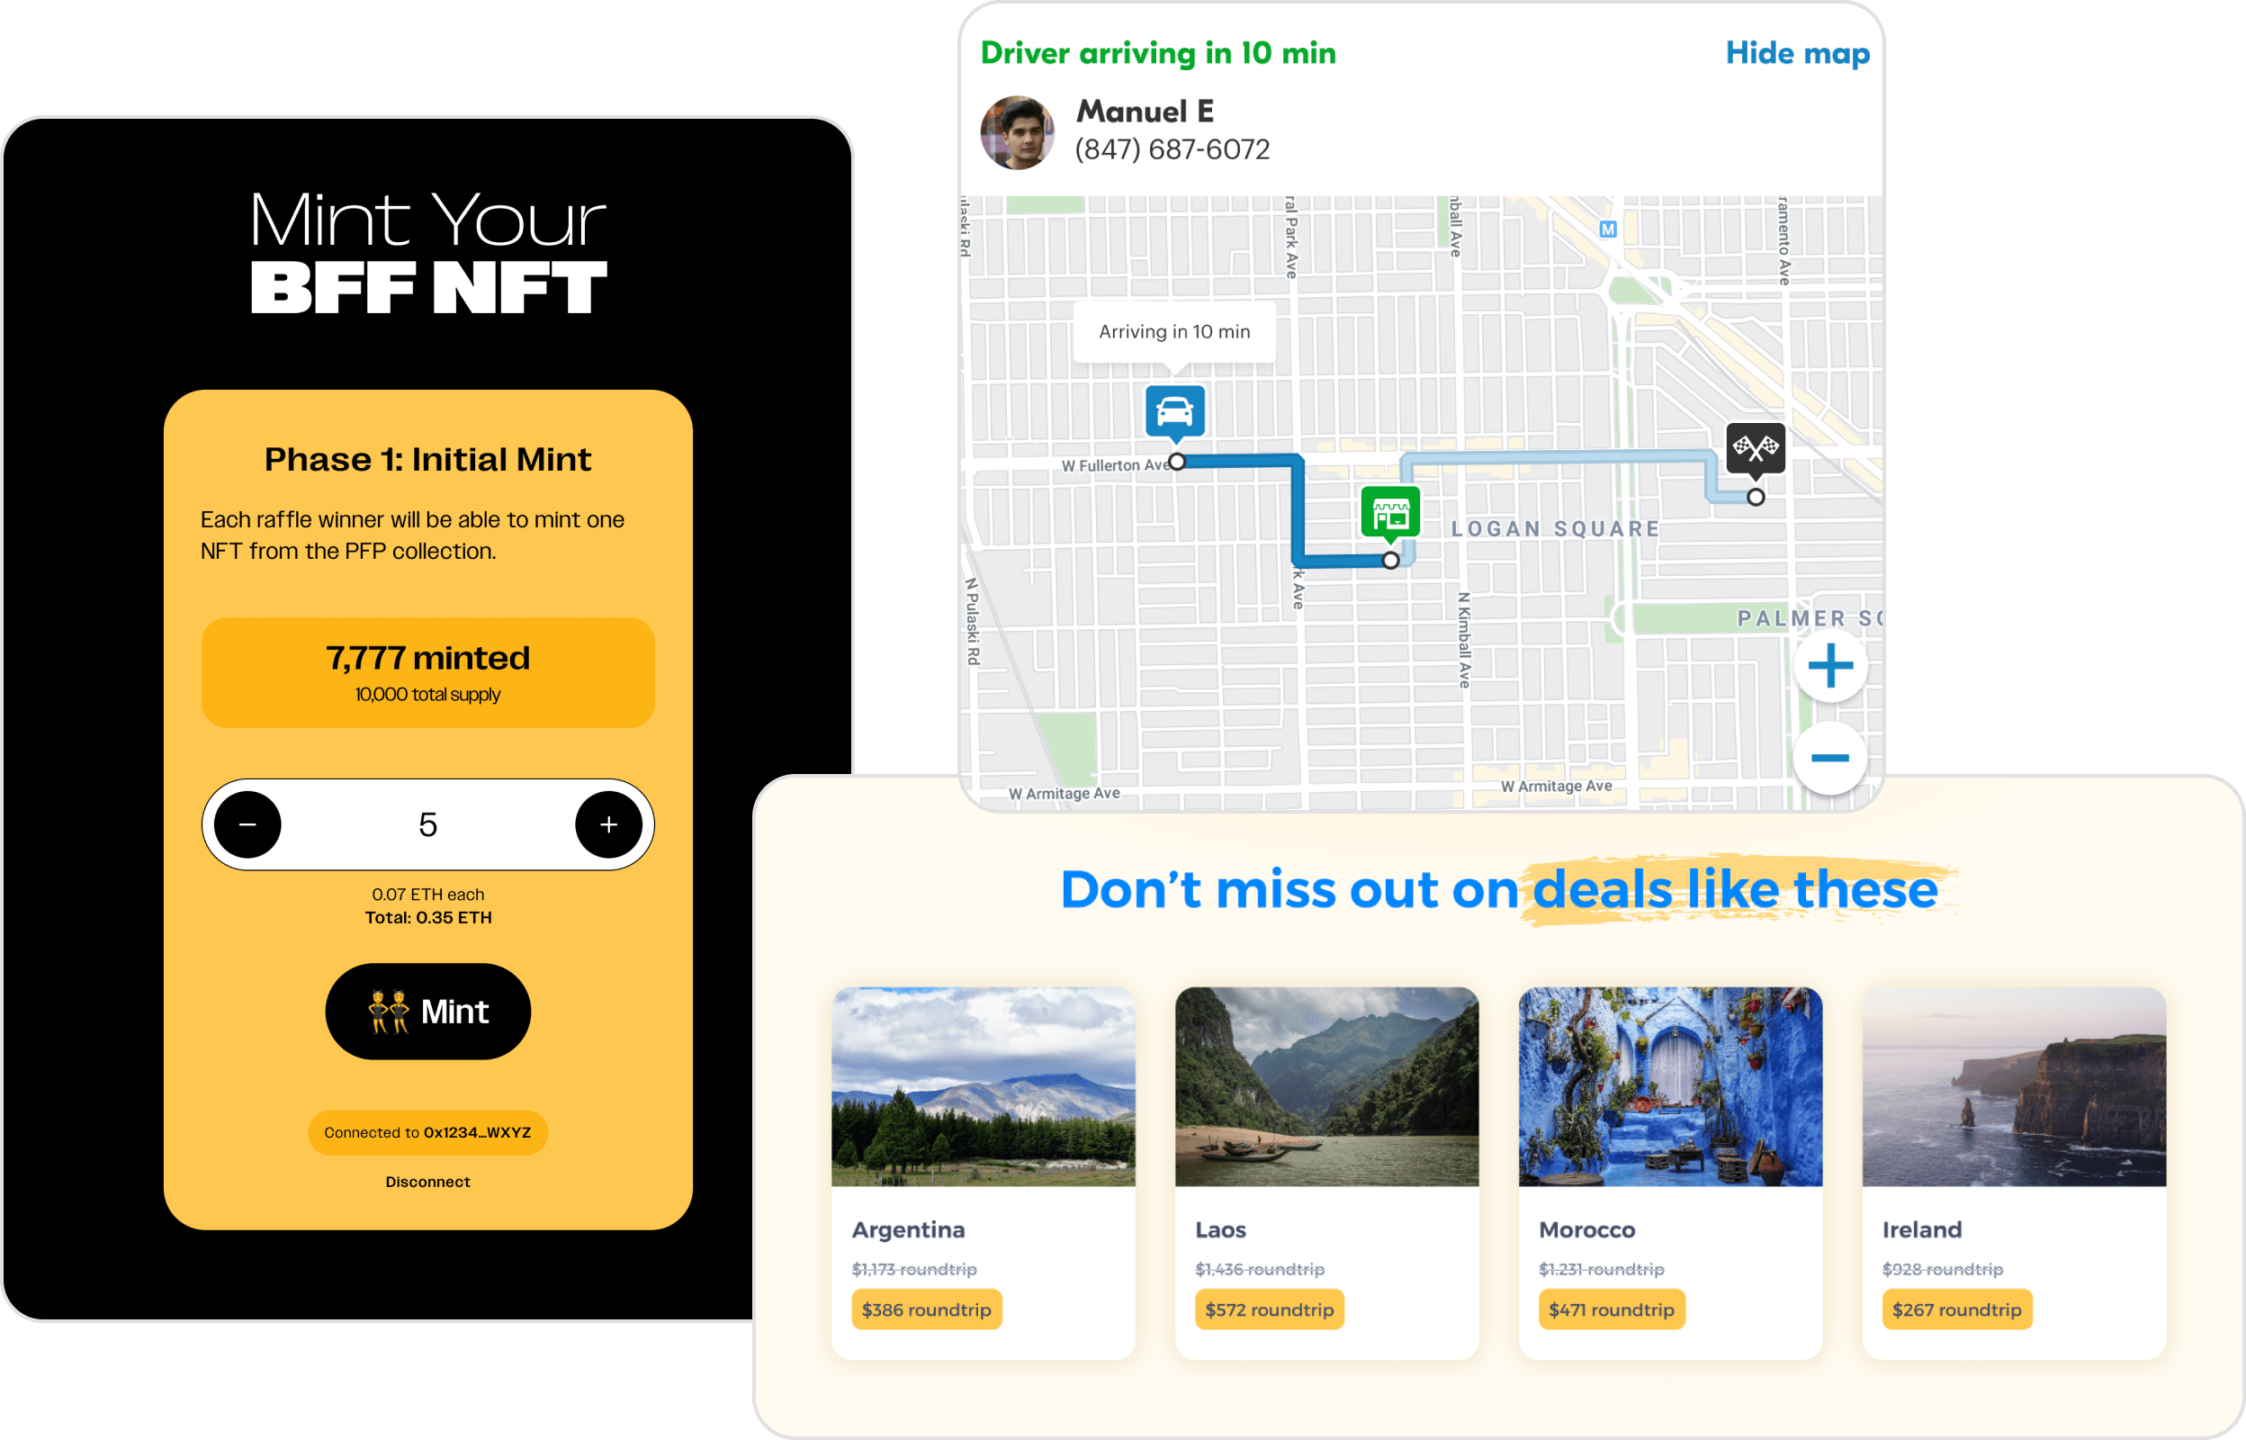Screen dimensions: 2246x1440
Task: Call driver number (847) 687-6072
Action: pos(1172,149)
